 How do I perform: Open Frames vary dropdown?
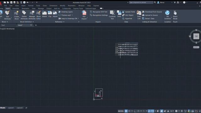[x=72, y=15]
